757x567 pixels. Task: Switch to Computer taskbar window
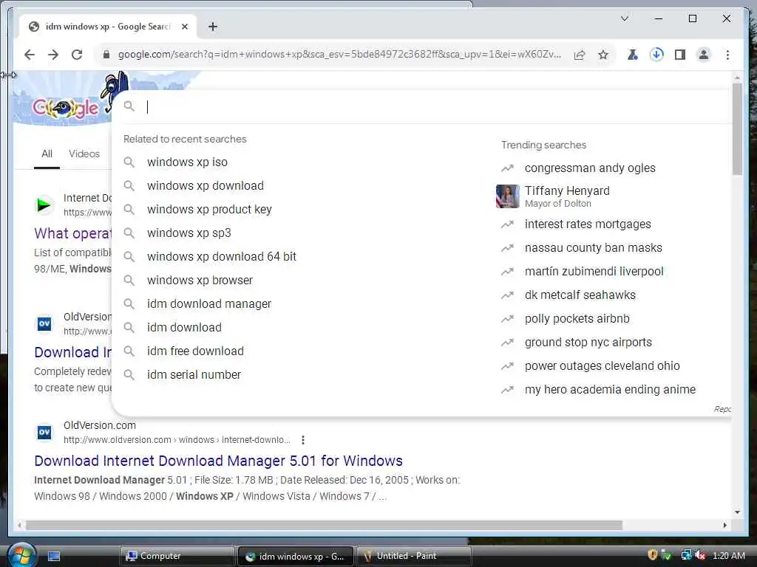(177, 556)
